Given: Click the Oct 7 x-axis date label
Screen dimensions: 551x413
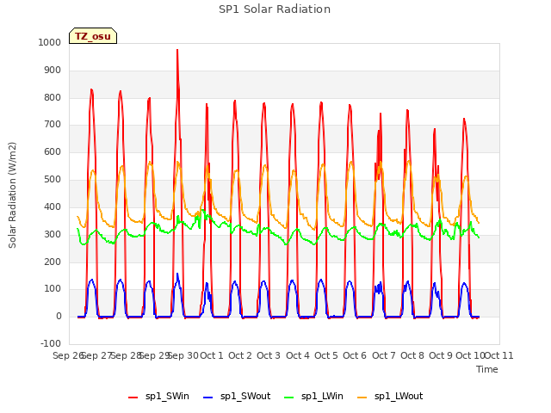Looking at the screenshot, I should pyautogui.click(x=384, y=355).
